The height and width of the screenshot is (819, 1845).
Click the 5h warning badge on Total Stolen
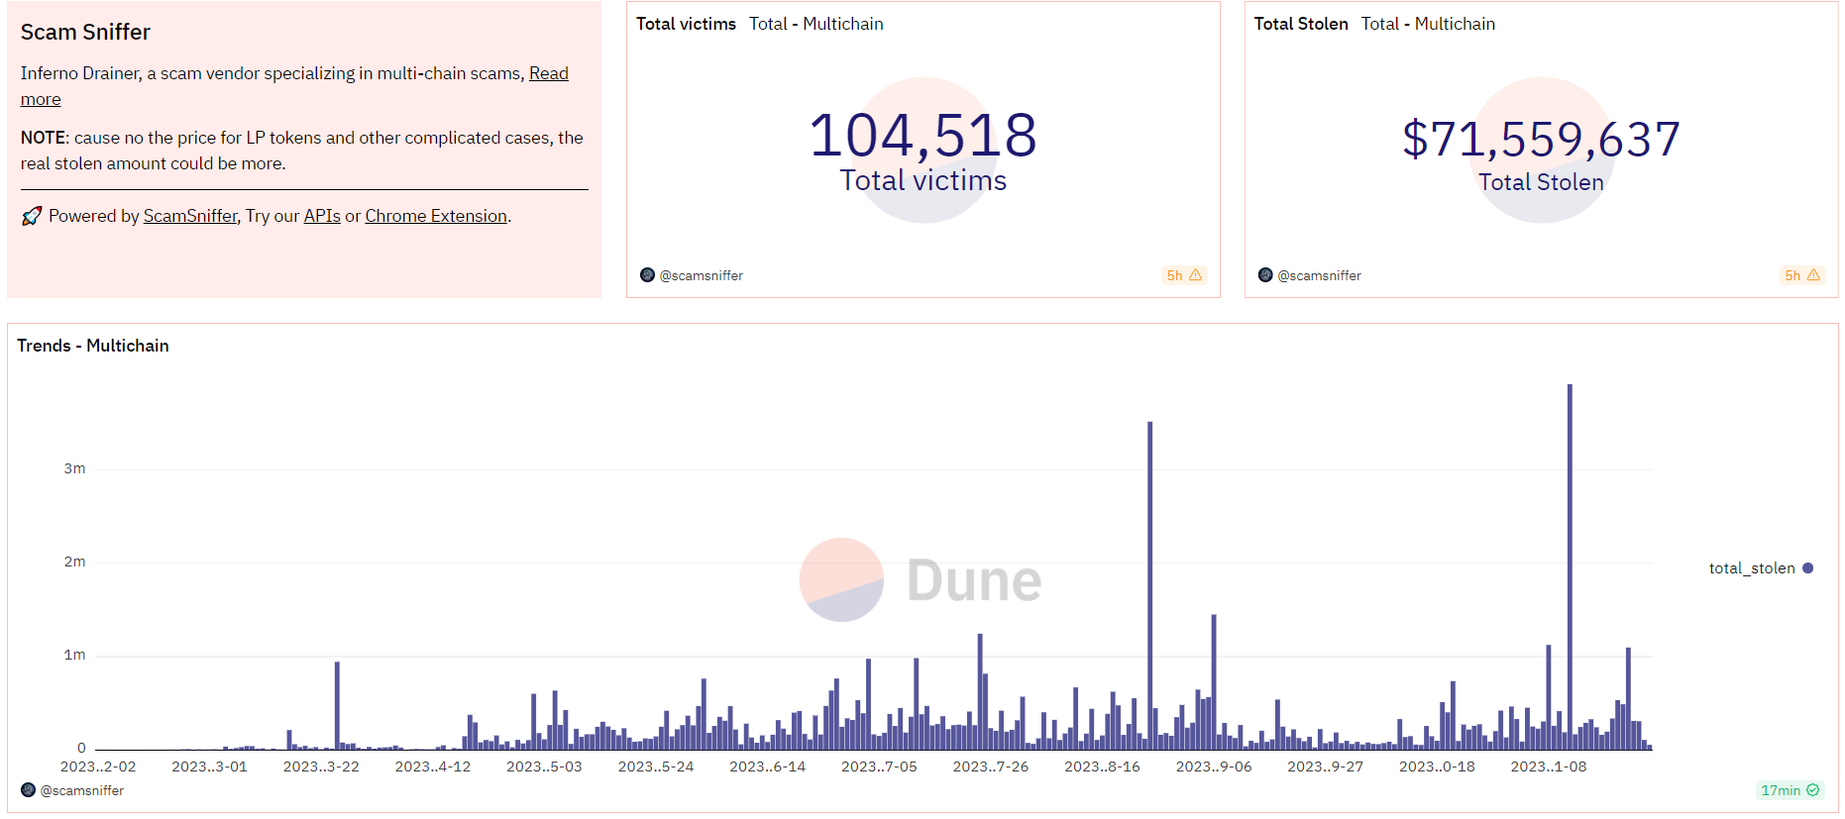click(1802, 275)
